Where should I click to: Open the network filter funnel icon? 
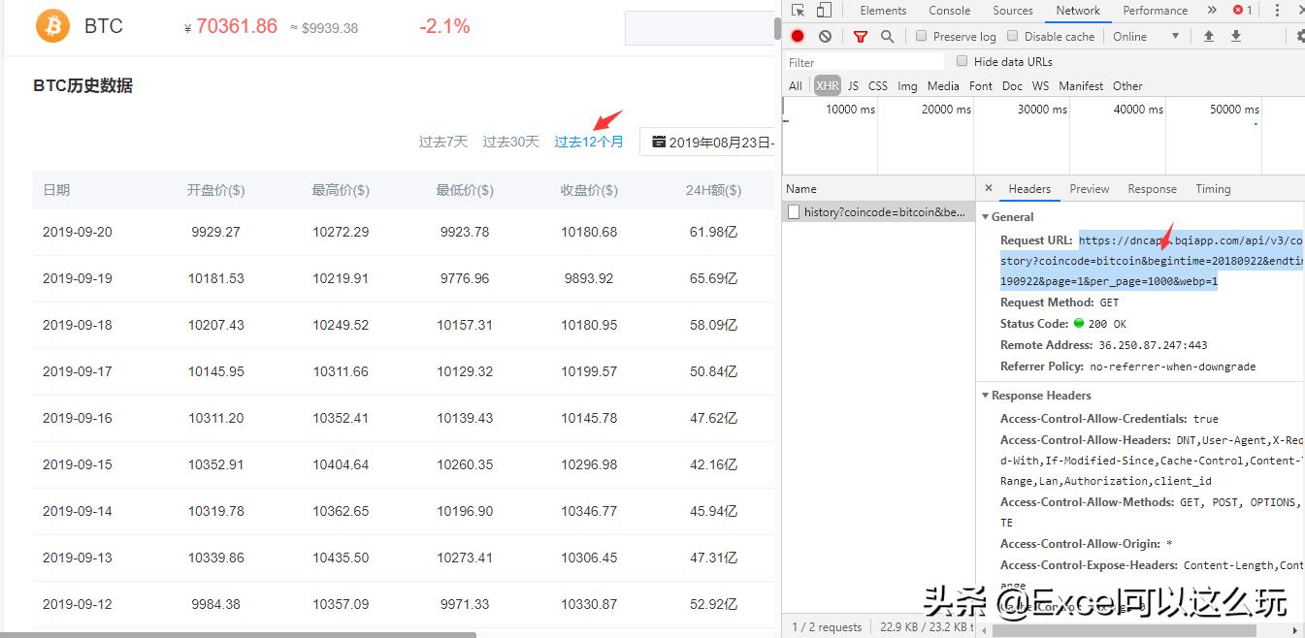(x=861, y=36)
